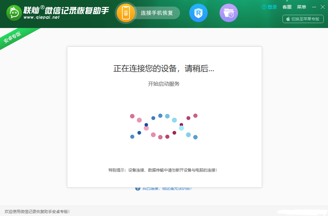
Task: Click the bottom welcome status bar text
Action: click(36, 212)
